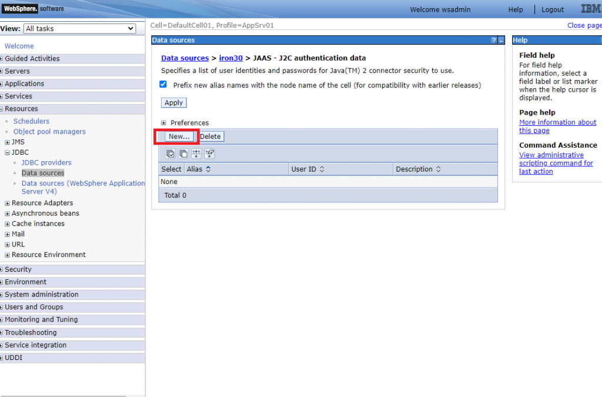Open the Troubleshooting section
The height and width of the screenshot is (397, 602).
coord(31,332)
